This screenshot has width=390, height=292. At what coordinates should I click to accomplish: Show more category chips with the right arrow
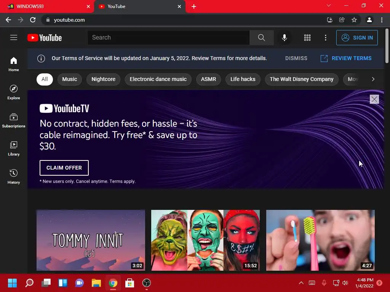(373, 79)
